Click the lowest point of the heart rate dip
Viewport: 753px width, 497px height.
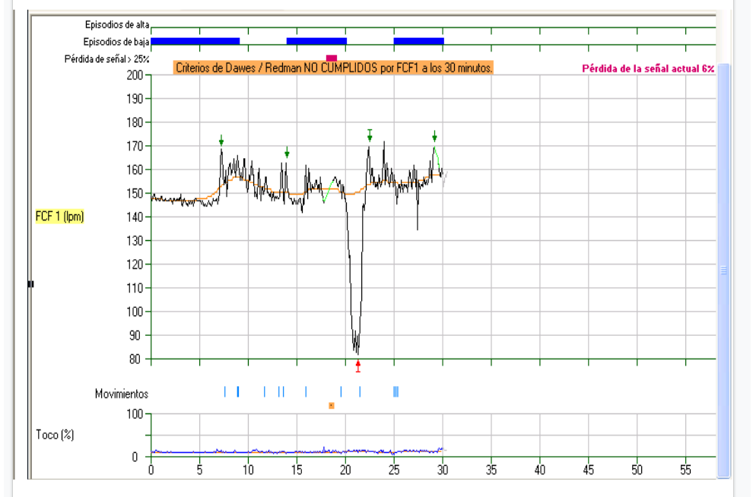click(357, 353)
